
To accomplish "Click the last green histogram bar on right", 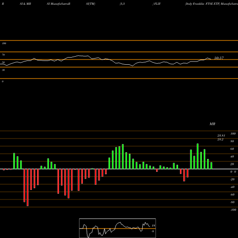I will 211,166.
